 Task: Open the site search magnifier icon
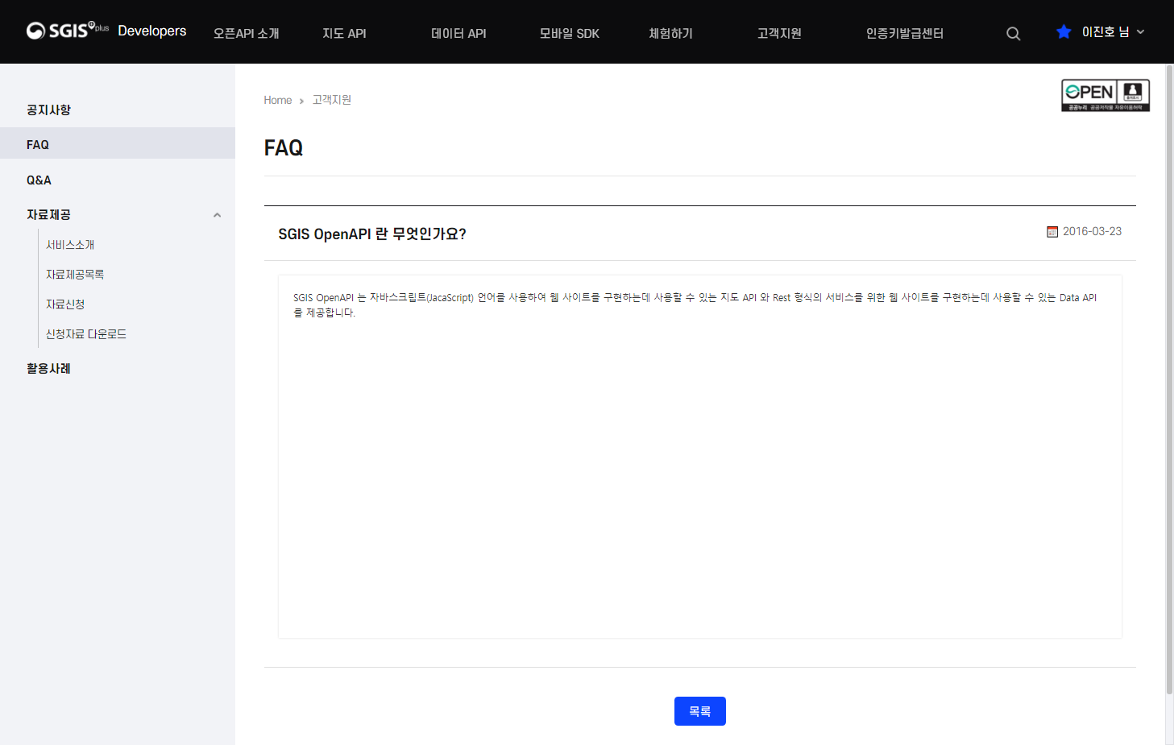click(1013, 33)
